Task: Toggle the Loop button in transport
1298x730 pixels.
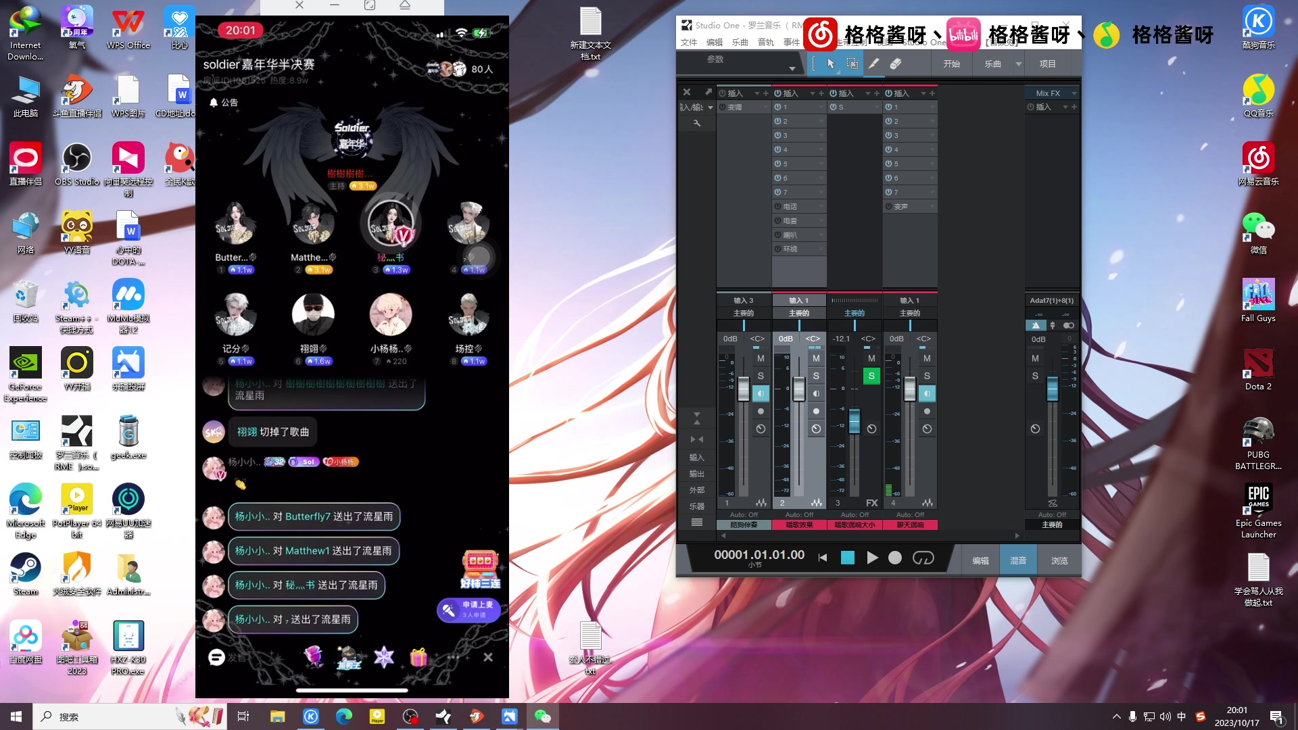Action: point(923,558)
